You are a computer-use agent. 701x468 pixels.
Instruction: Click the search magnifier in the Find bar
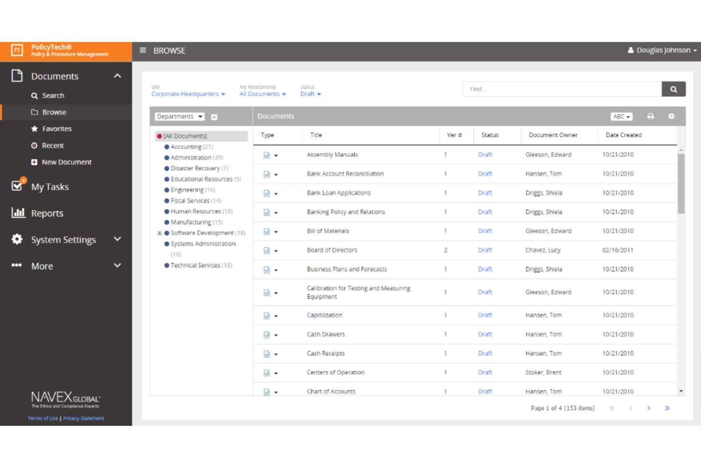click(x=673, y=89)
